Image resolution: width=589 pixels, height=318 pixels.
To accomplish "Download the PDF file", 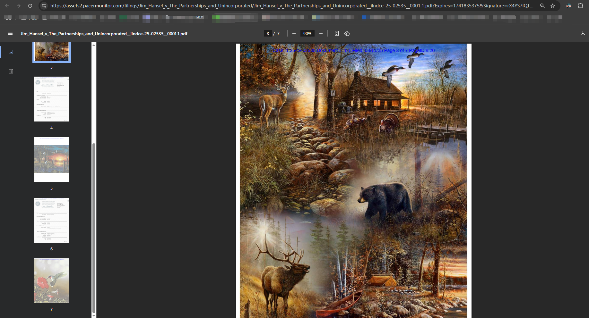I will [x=583, y=34].
